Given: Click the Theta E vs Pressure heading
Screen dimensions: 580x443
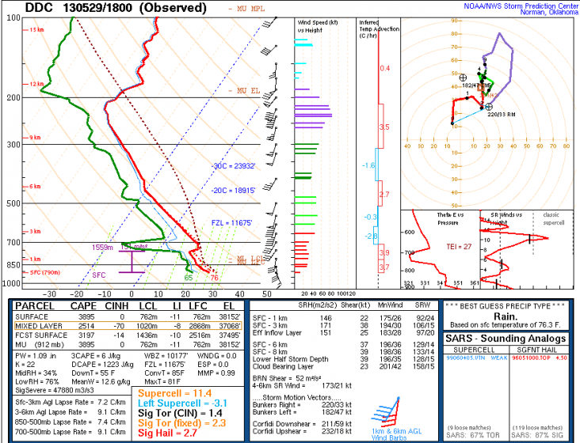Looking at the screenshot, I should click(450, 218).
